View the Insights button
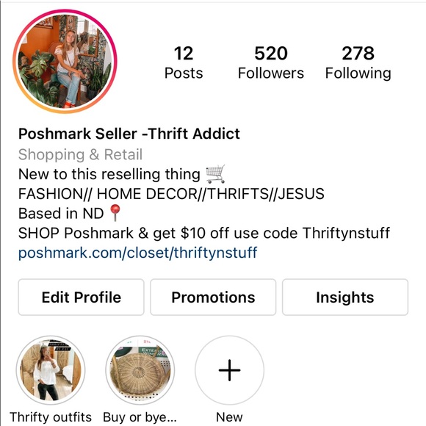 pyautogui.click(x=345, y=297)
